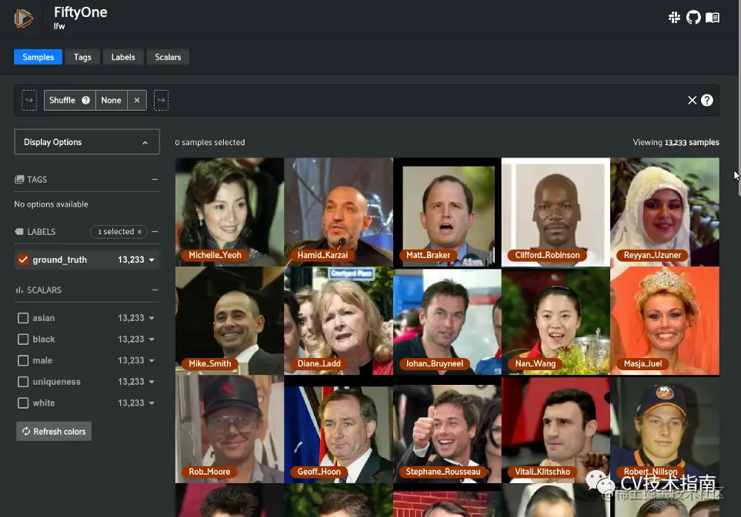Enable the white scalar checkbox
The image size is (741, 517).
click(x=22, y=403)
